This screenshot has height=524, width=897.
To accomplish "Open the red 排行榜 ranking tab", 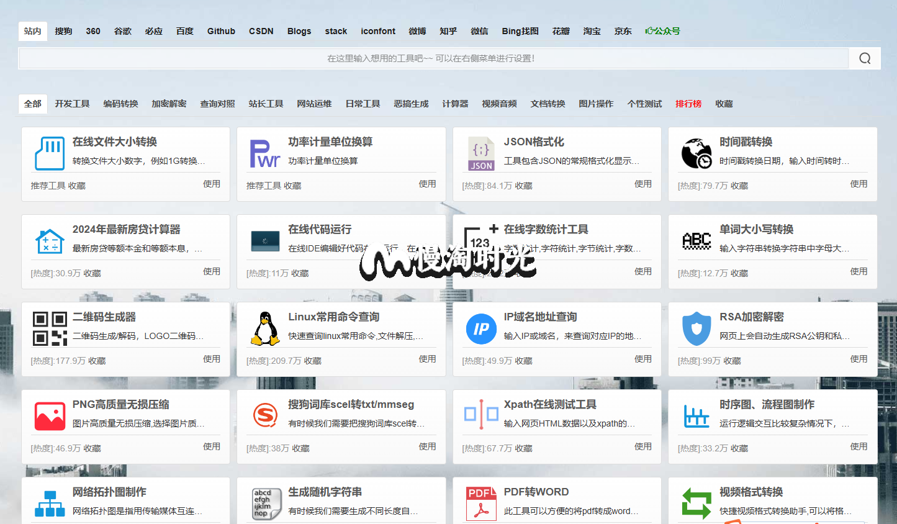I will [x=688, y=104].
